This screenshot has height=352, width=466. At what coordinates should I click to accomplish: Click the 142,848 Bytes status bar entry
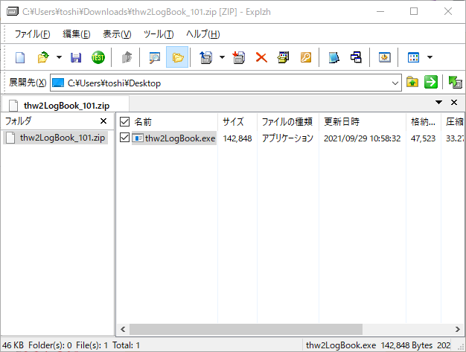(x=406, y=345)
